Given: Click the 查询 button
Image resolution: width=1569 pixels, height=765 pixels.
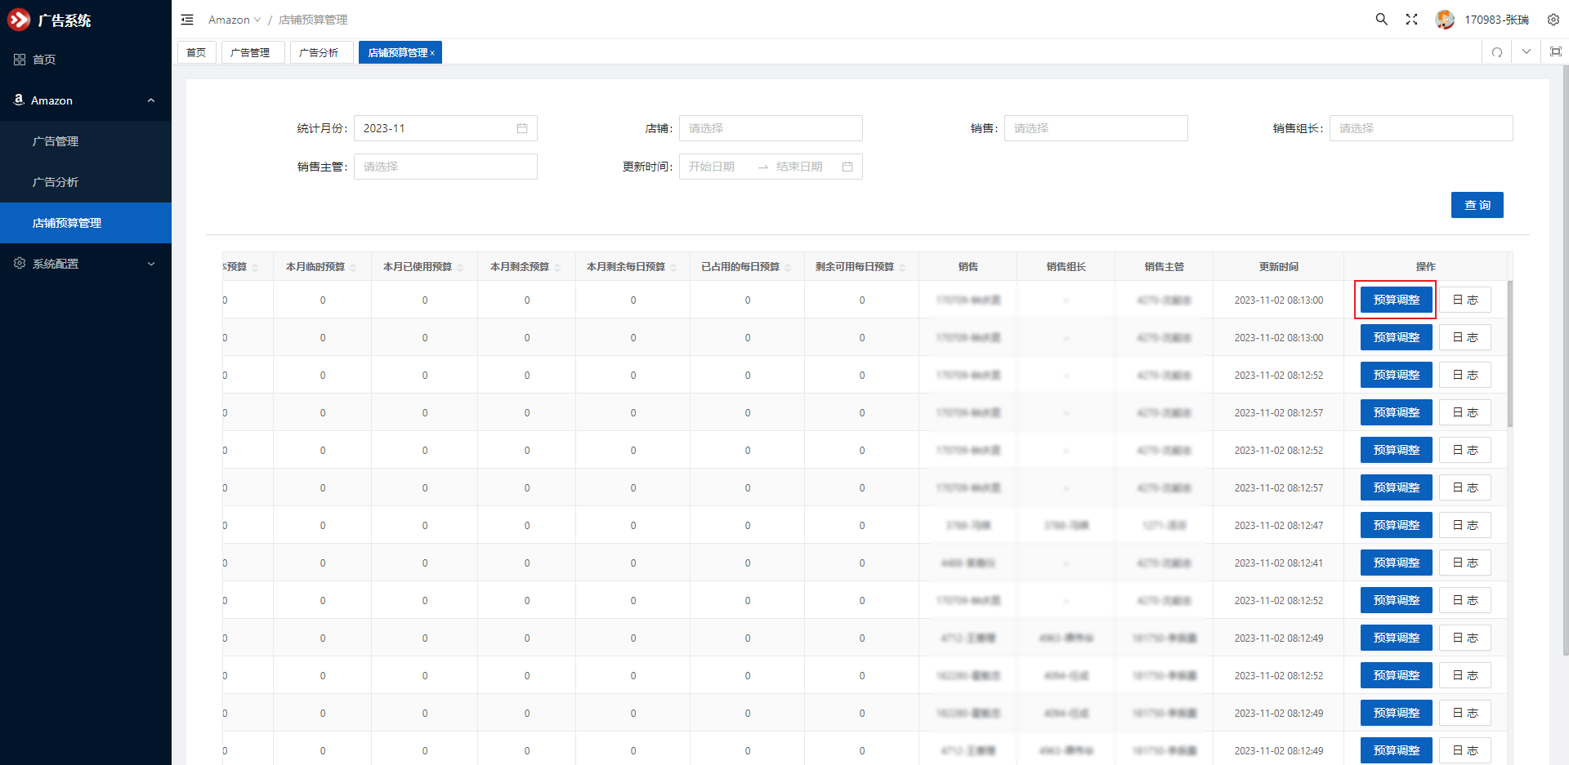Looking at the screenshot, I should pyautogui.click(x=1477, y=205).
